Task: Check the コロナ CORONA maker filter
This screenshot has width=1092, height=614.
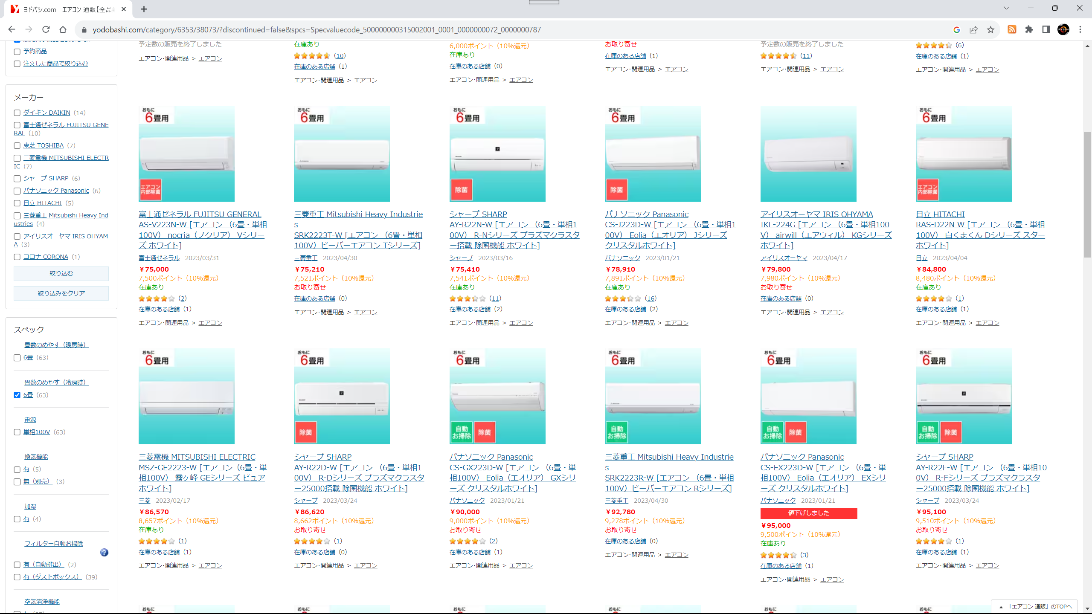Action: click(17, 257)
